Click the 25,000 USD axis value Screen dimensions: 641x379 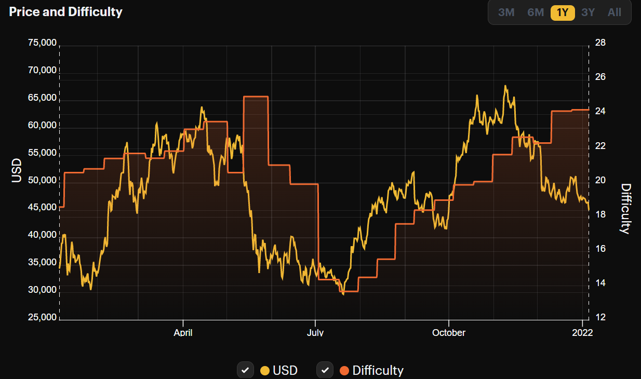(41, 317)
